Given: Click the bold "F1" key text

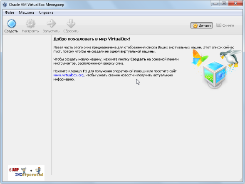Looking at the screenshot, I should click(85, 71).
